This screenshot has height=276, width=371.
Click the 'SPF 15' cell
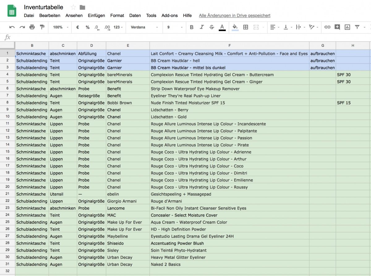coord(353,103)
